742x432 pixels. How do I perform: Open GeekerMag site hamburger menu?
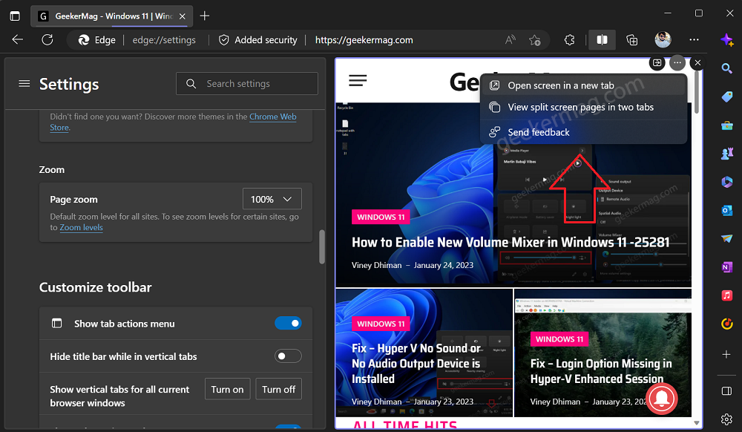pos(358,80)
